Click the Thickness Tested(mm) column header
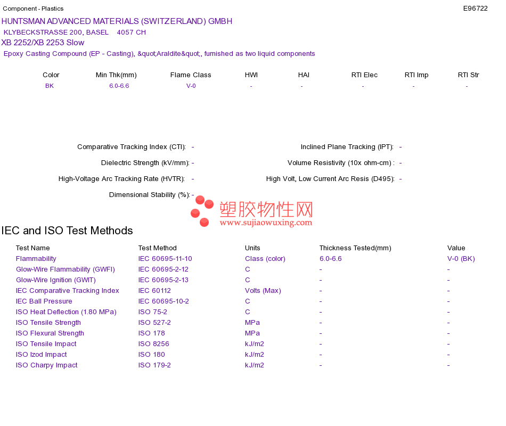This screenshot has width=506, height=426. (x=355, y=248)
